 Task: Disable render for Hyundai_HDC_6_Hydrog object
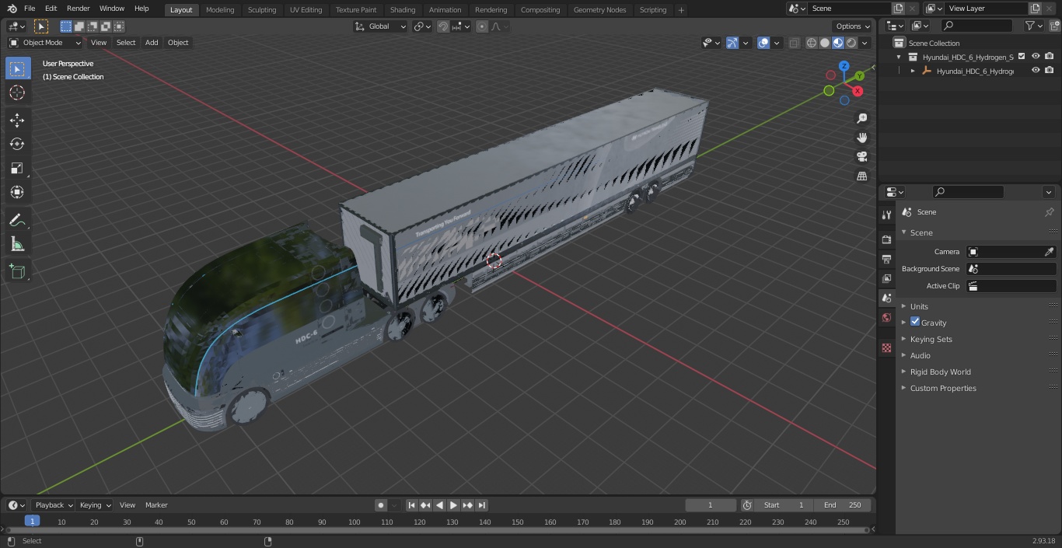click(x=1050, y=70)
